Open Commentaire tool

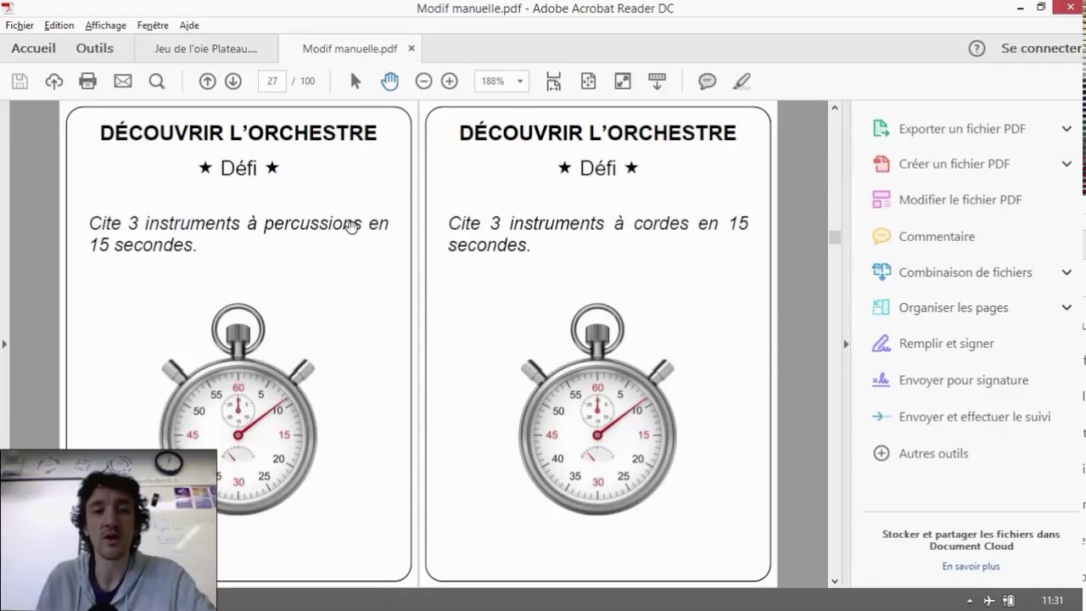(x=937, y=236)
